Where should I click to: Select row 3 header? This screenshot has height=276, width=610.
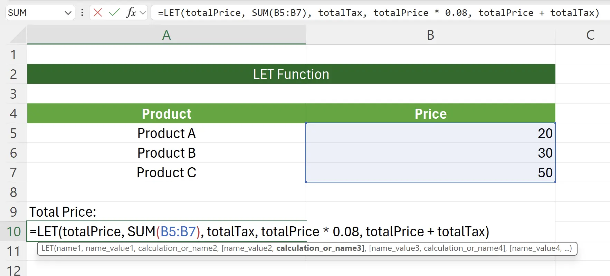(13, 94)
